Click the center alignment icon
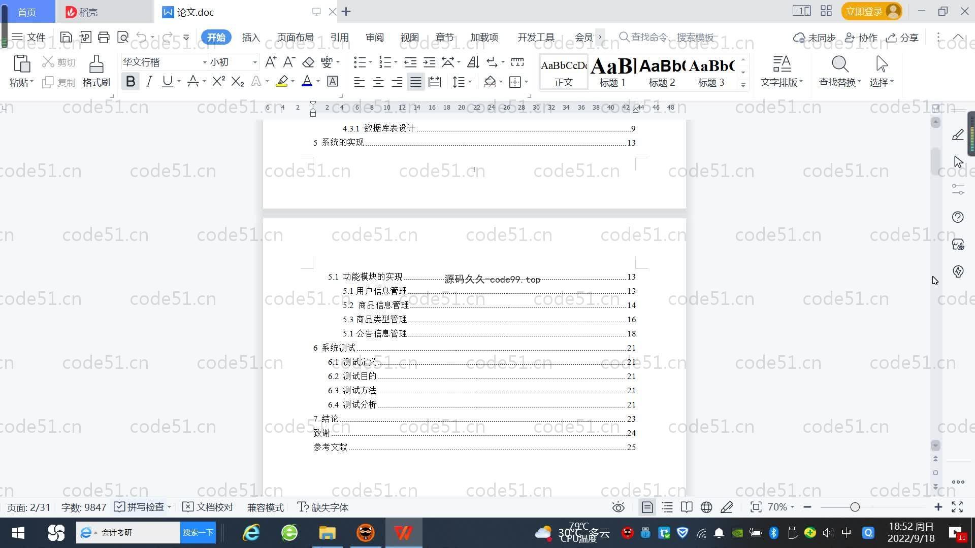This screenshot has height=548, width=975. 378,82
